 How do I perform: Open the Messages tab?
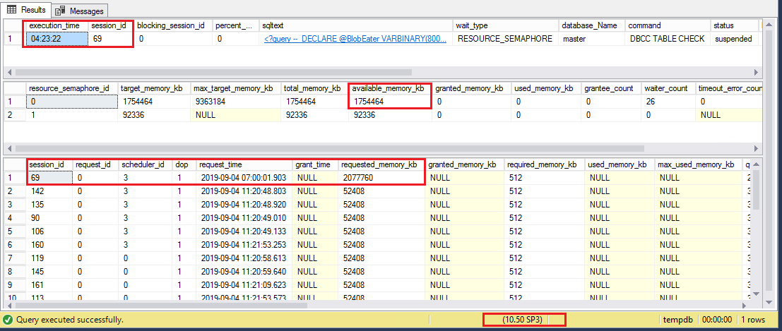(79, 11)
